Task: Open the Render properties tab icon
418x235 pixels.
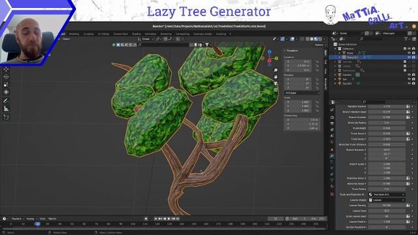Action: click(332, 117)
